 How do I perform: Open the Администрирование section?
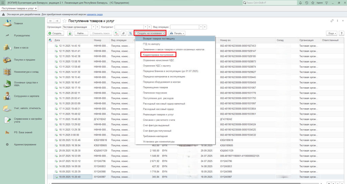tap(25, 144)
